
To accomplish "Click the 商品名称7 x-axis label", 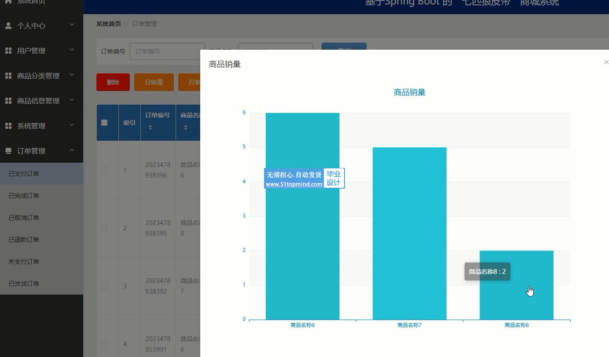I will (x=410, y=325).
